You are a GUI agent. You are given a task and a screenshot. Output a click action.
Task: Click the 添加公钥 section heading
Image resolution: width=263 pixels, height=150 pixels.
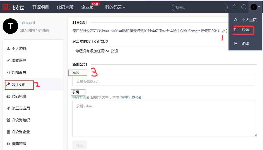(80, 64)
